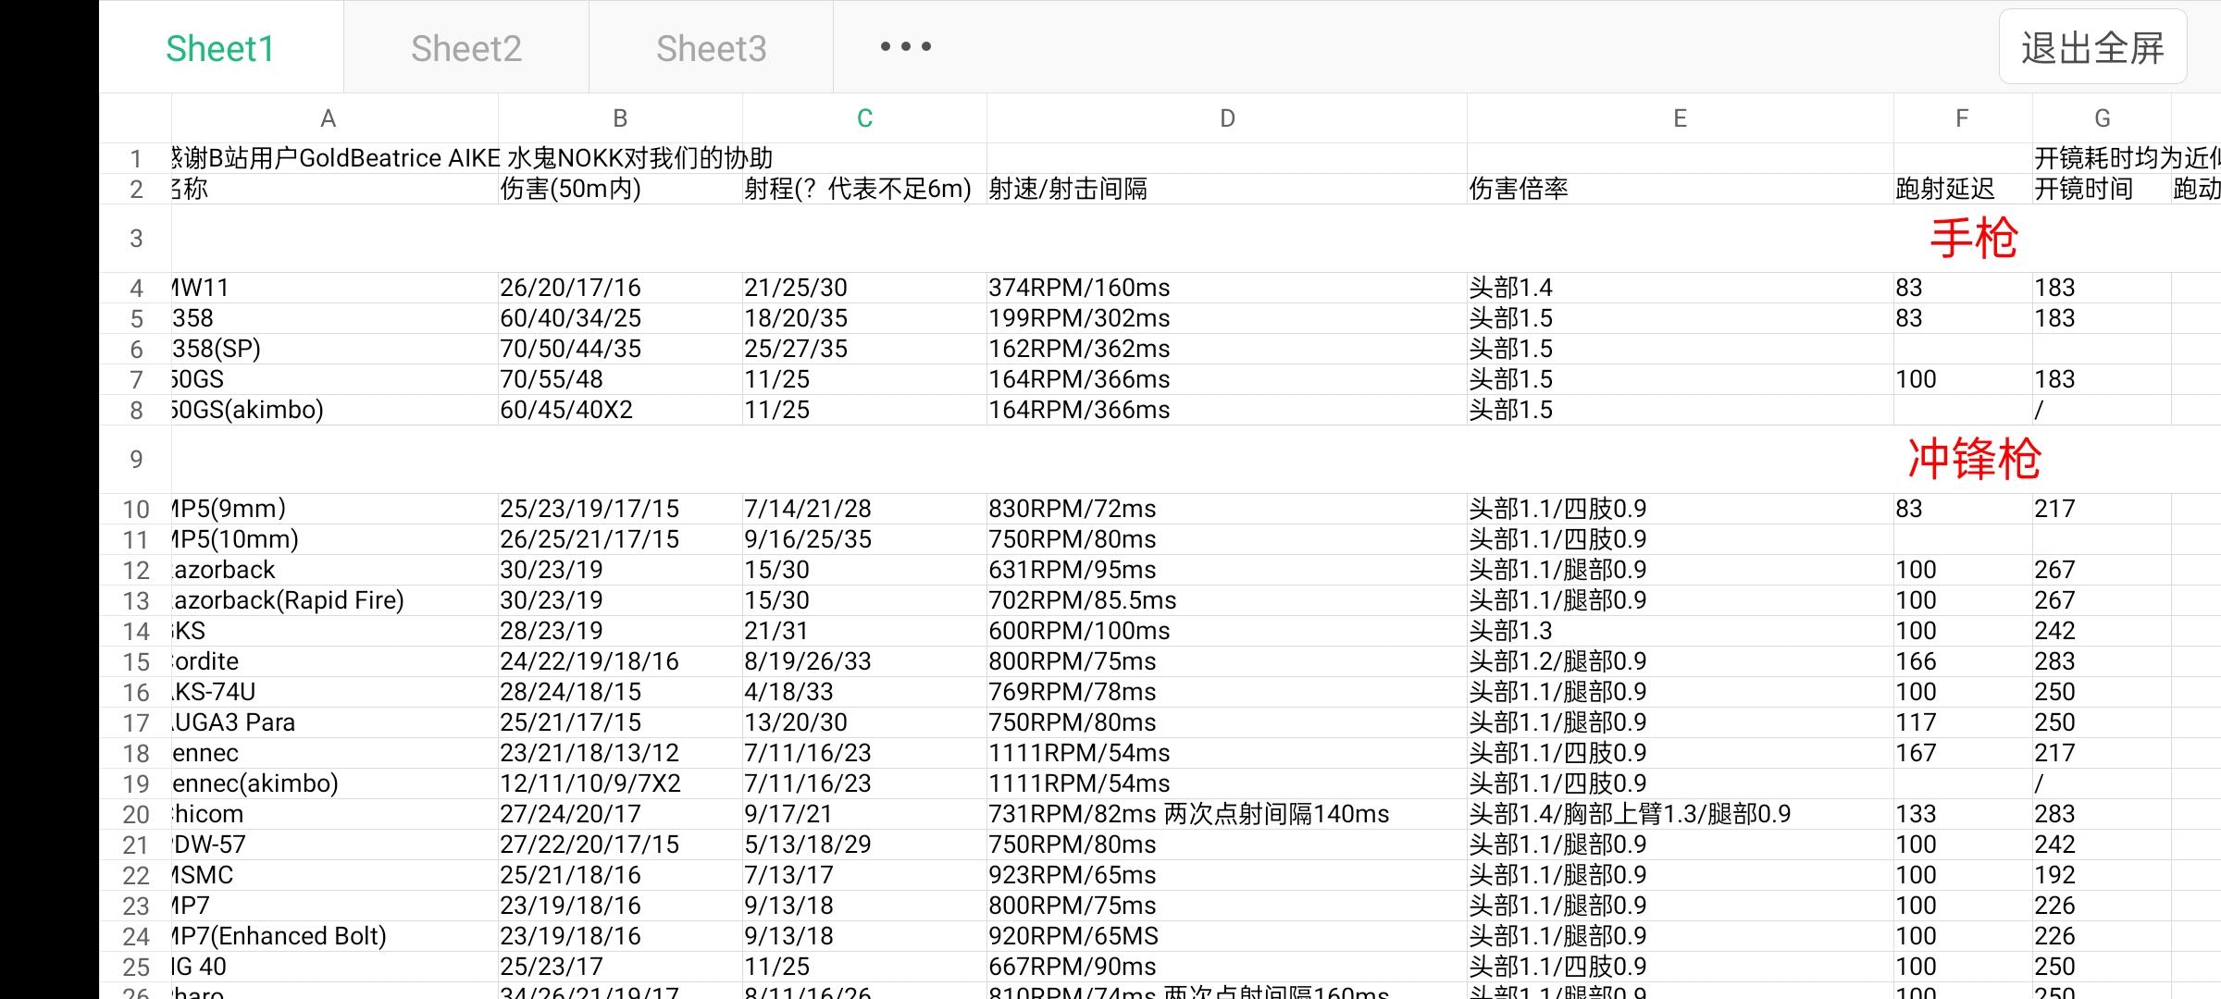Click cell 731RPM/82ms 两次点射间隔140ms
Image resolution: width=2221 pixels, height=999 pixels.
[x=1227, y=814]
